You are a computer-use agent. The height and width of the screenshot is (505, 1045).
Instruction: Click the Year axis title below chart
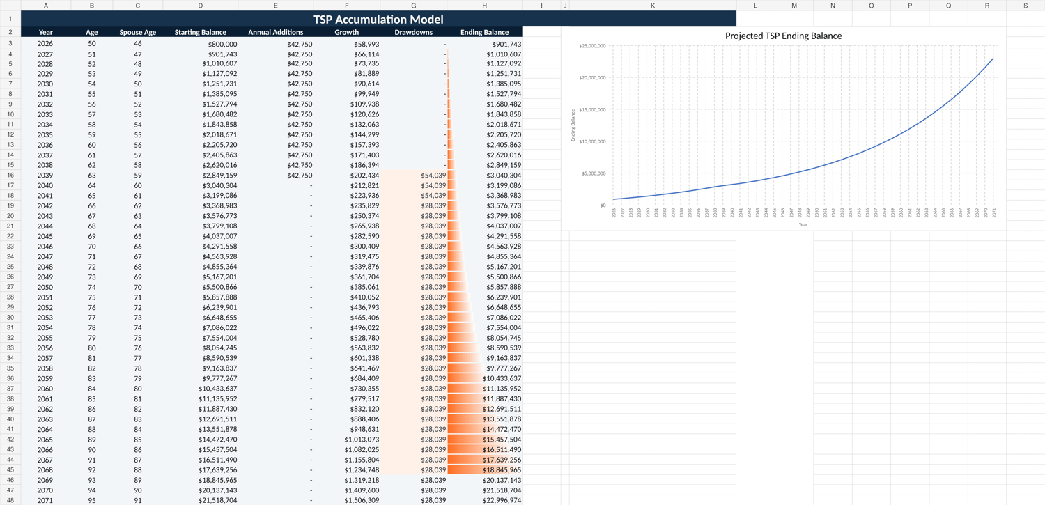click(x=803, y=224)
